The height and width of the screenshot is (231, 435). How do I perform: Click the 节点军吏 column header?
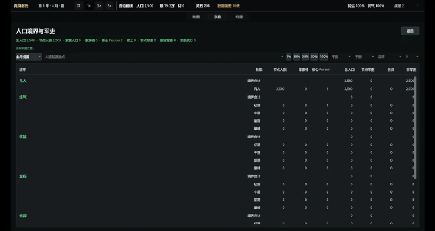(x=368, y=70)
